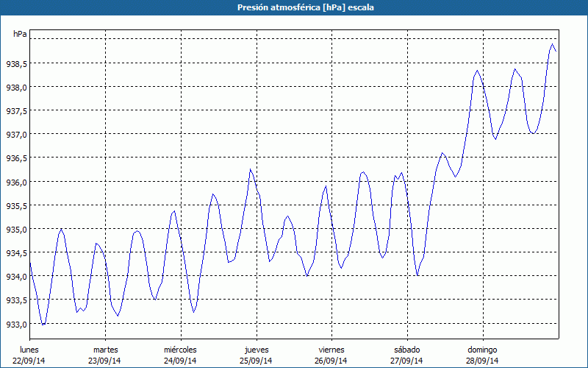Click the 936,5 y-axis tick label

coord(16,159)
